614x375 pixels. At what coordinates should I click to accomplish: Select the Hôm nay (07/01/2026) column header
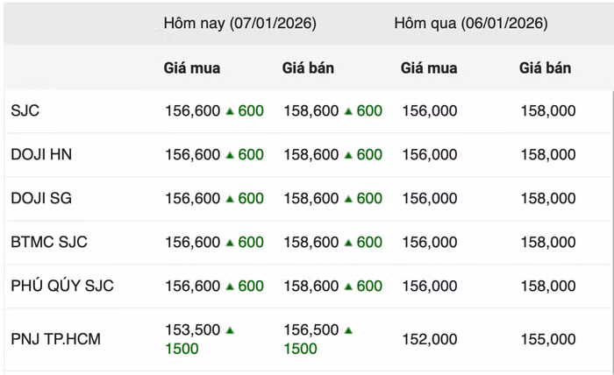click(x=239, y=24)
